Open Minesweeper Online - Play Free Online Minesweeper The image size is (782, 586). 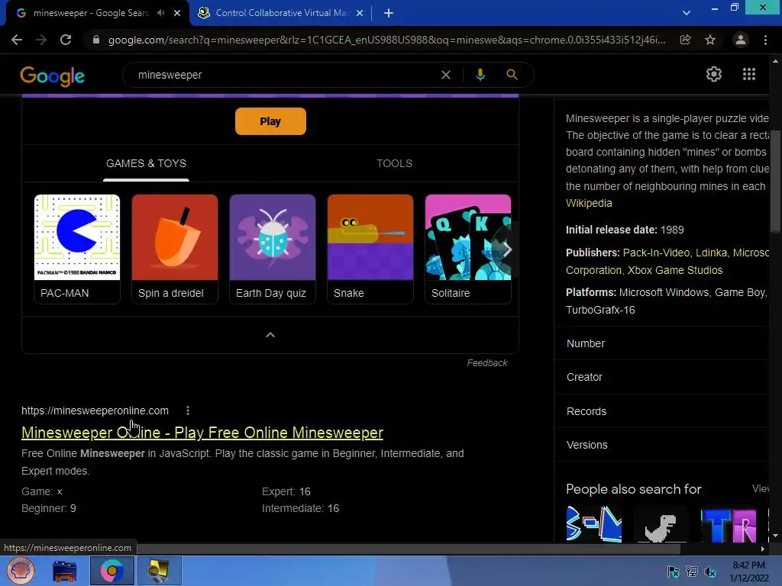coord(202,433)
